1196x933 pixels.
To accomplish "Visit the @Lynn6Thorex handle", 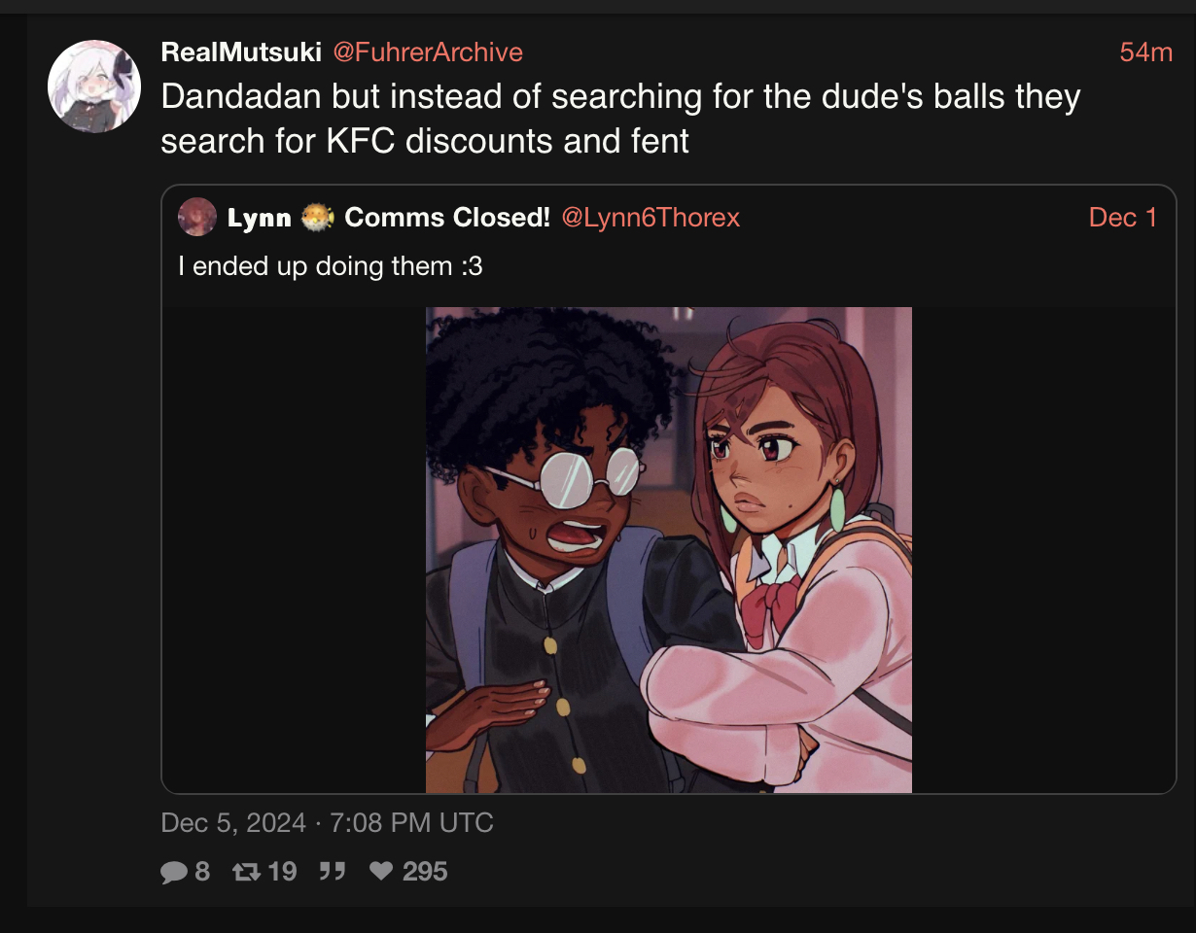I will point(651,218).
